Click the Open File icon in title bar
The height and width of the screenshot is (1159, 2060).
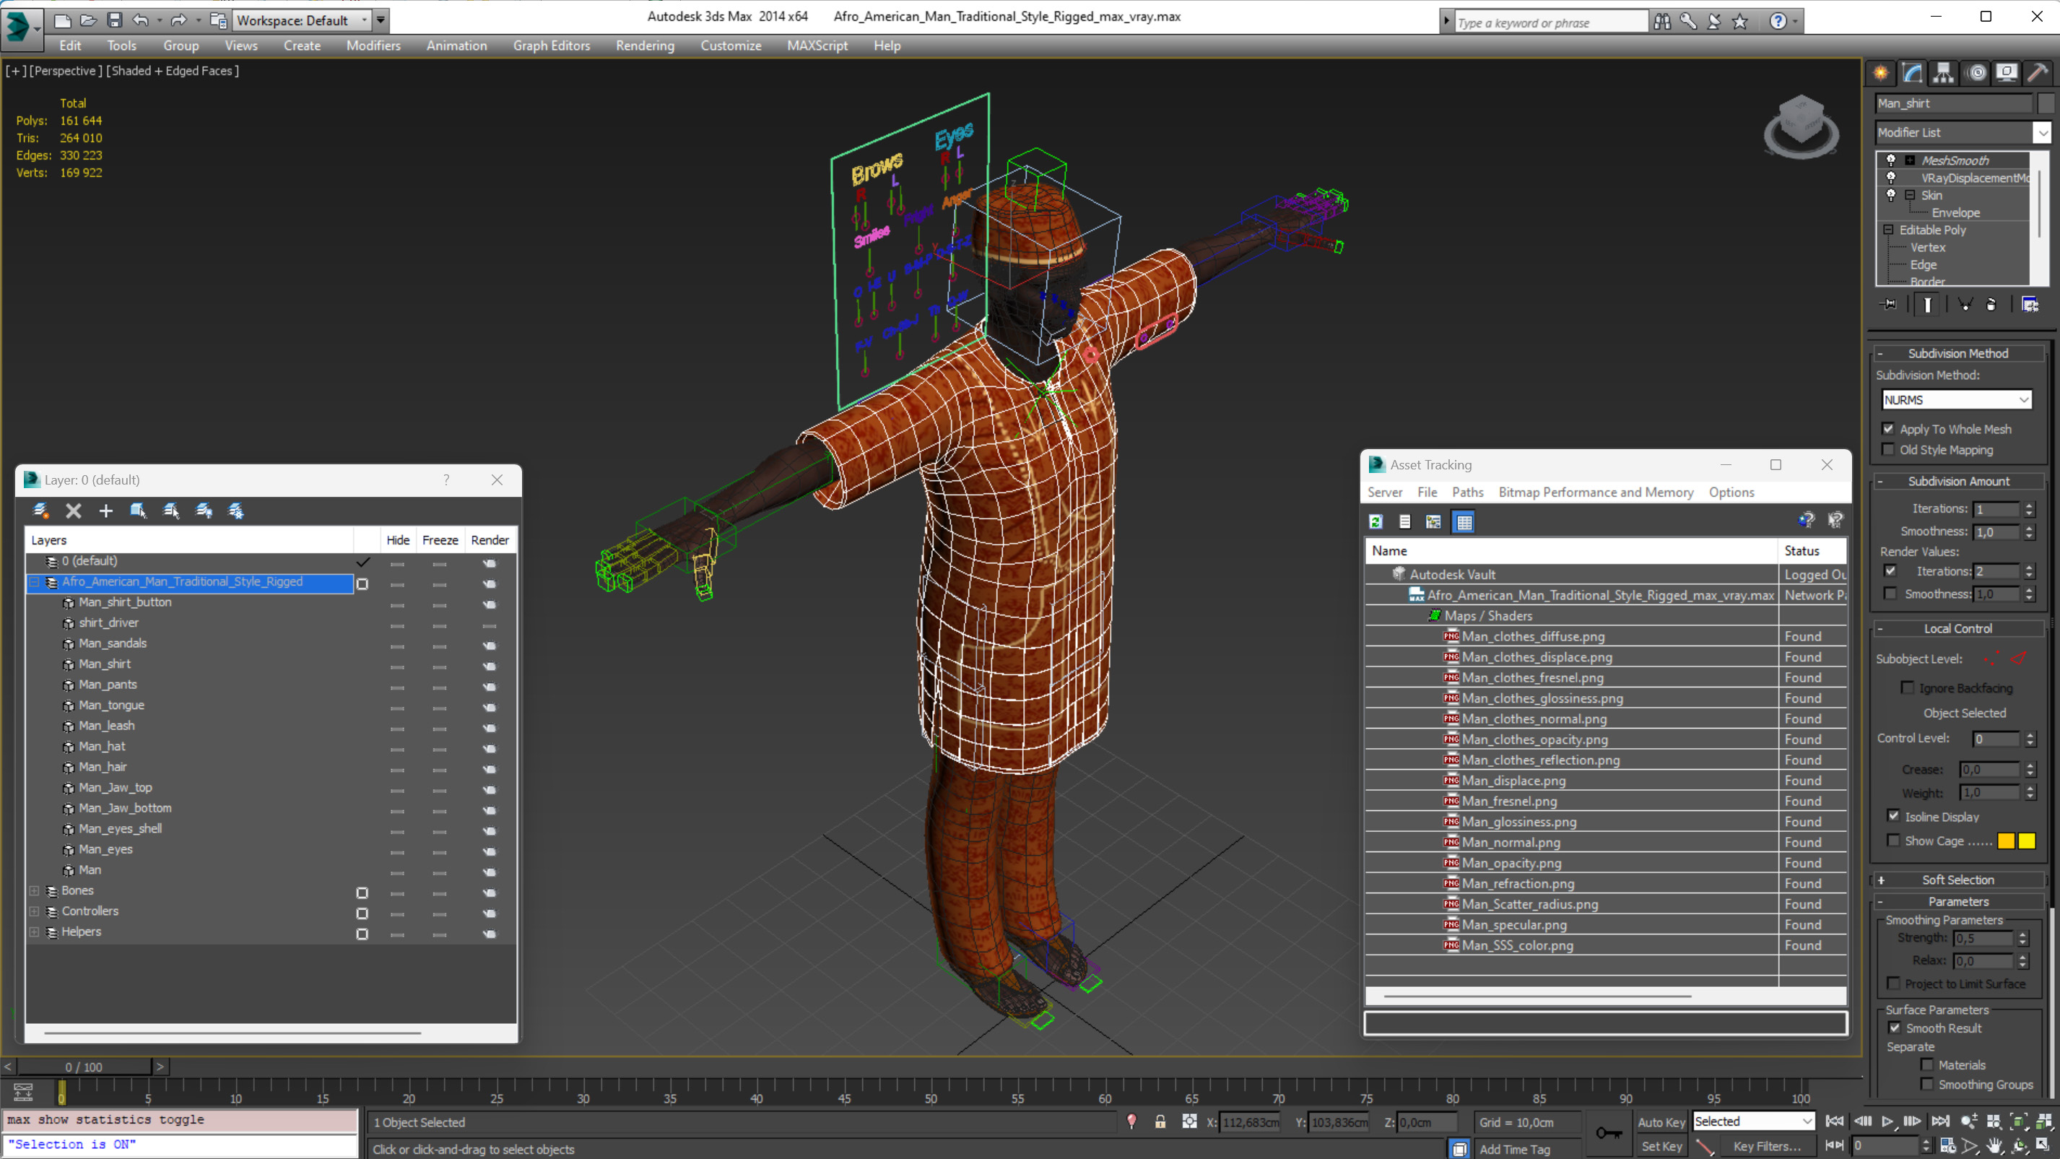coord(88,20)
